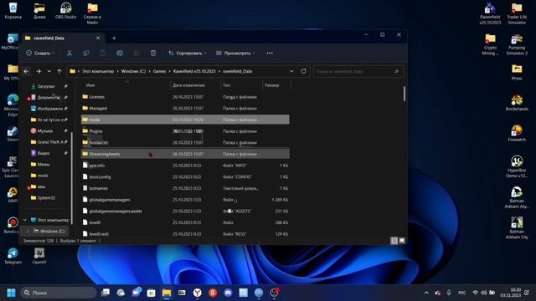Switch to details view icon in status bar
536x301 pixels.
394,241
